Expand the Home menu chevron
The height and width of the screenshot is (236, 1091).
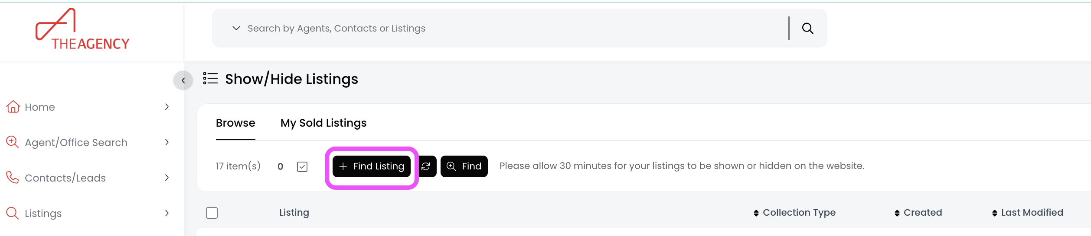click(167, 107)
